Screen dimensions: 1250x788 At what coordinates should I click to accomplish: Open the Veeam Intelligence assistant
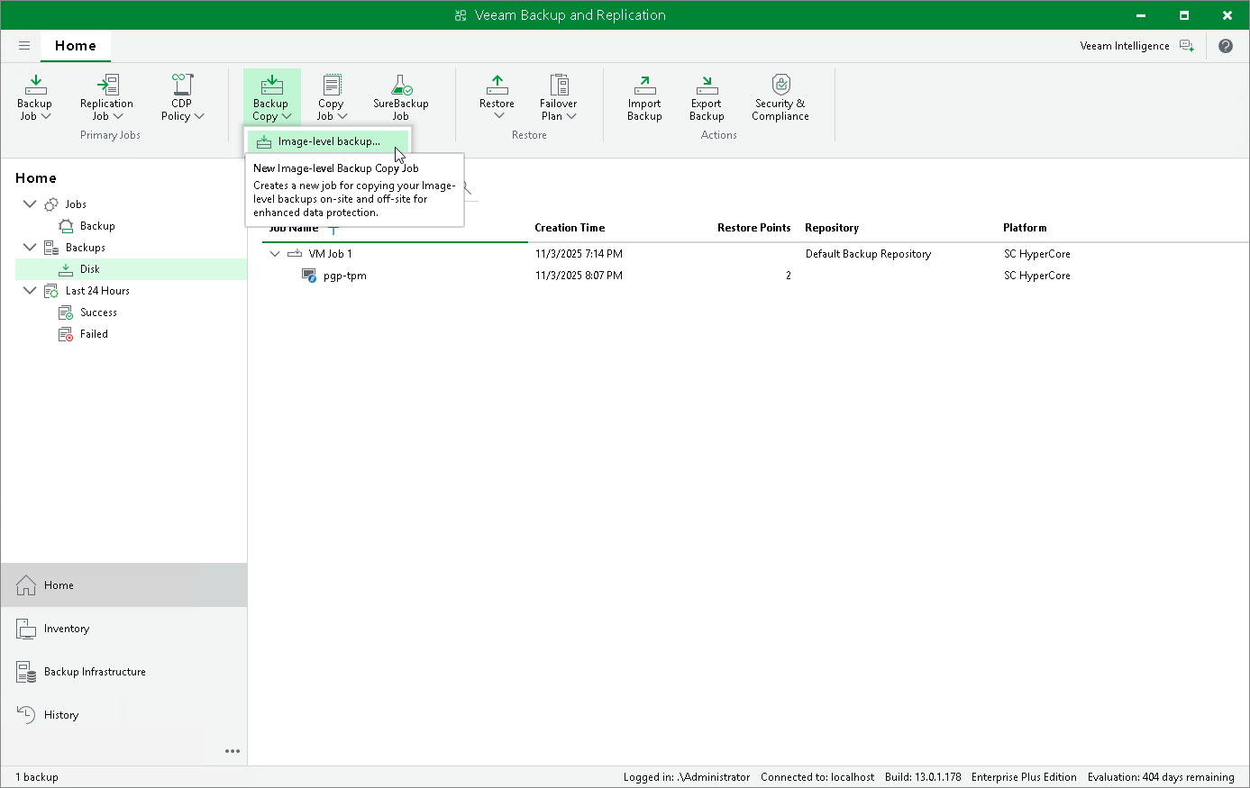pyautogui.click(x=1136, y=46)
